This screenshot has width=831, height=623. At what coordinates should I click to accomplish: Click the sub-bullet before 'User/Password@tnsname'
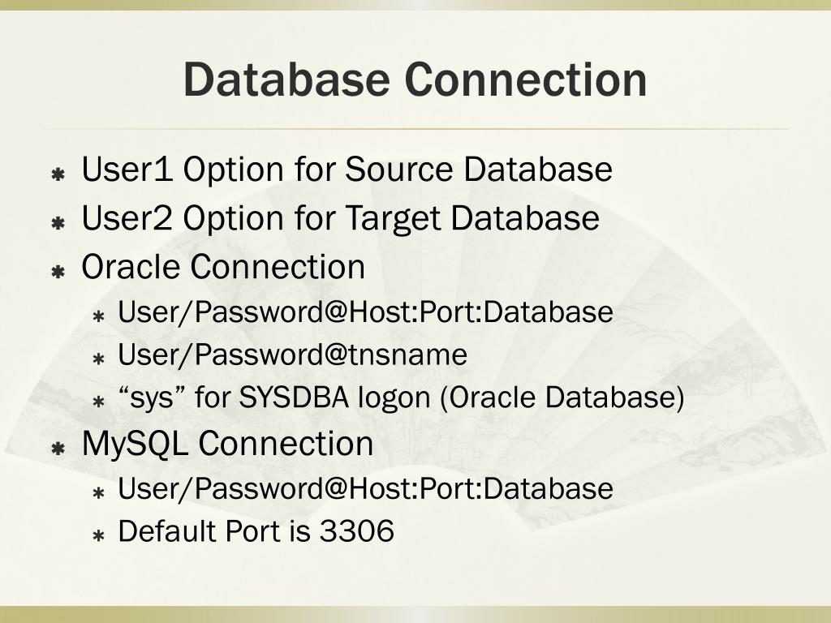click(98, 359)
